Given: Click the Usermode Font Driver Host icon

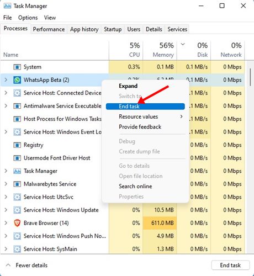Looking at the screenshot, I should click(x=17, y=158).
